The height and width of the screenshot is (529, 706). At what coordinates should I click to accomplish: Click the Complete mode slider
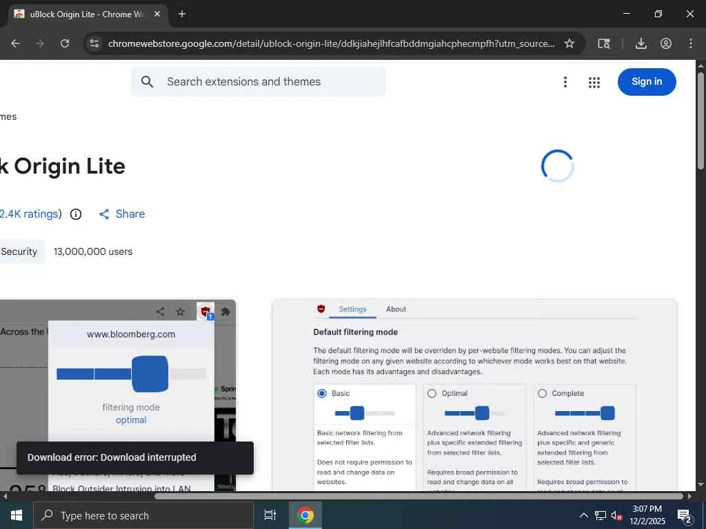click(585, 413)
